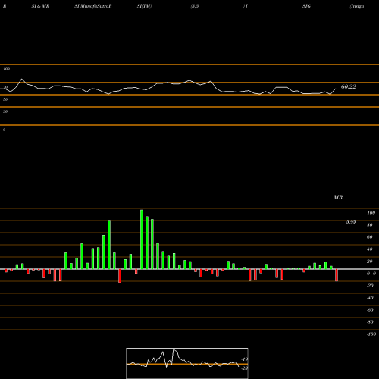The width and height of the screenshot is (379, 379).
Task: Click the MR axis label 20
Action: coord(370,262)
